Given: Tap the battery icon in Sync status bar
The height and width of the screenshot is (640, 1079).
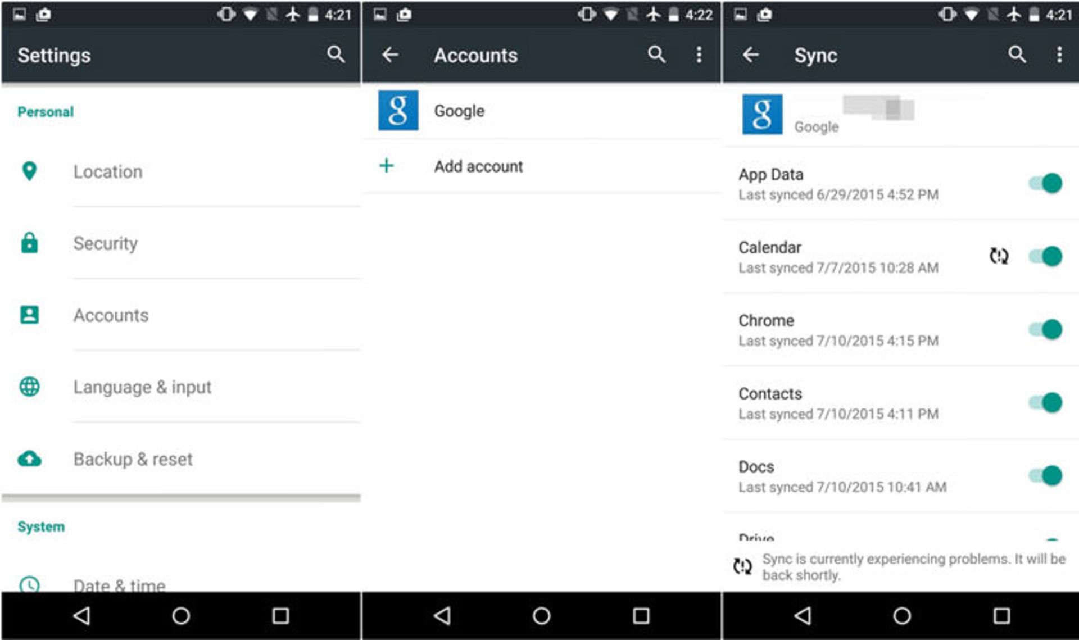Looking at the screenshot, I should [x=1033, y=14].
